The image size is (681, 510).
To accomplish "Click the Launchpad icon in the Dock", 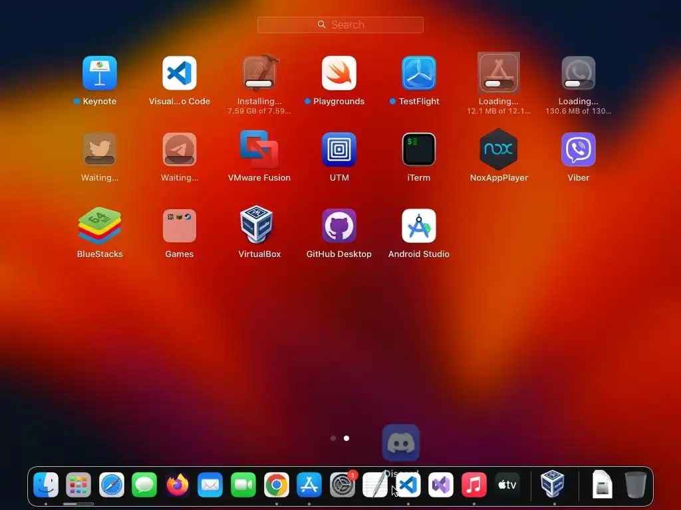I will pos(78,484).
